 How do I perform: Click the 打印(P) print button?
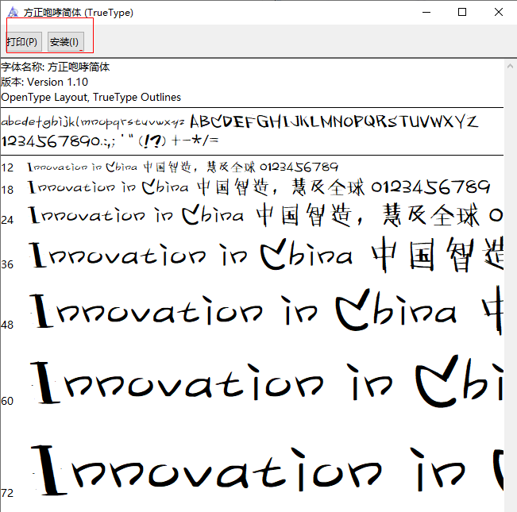coord(23,42)
